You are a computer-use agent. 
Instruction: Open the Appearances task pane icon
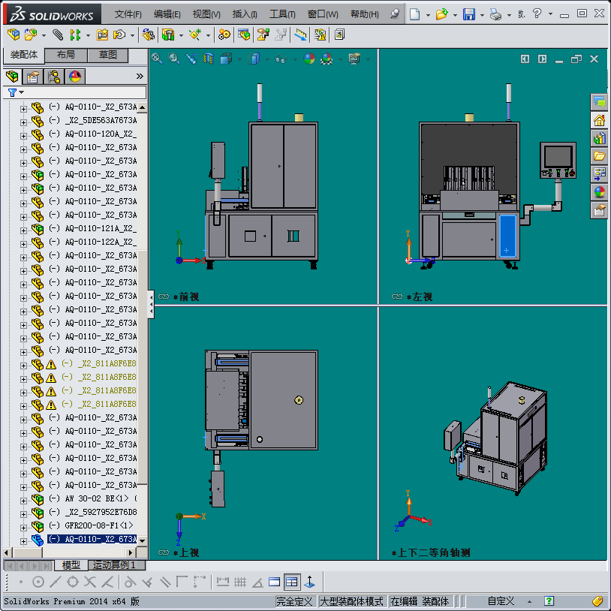(x=599, y=191)
